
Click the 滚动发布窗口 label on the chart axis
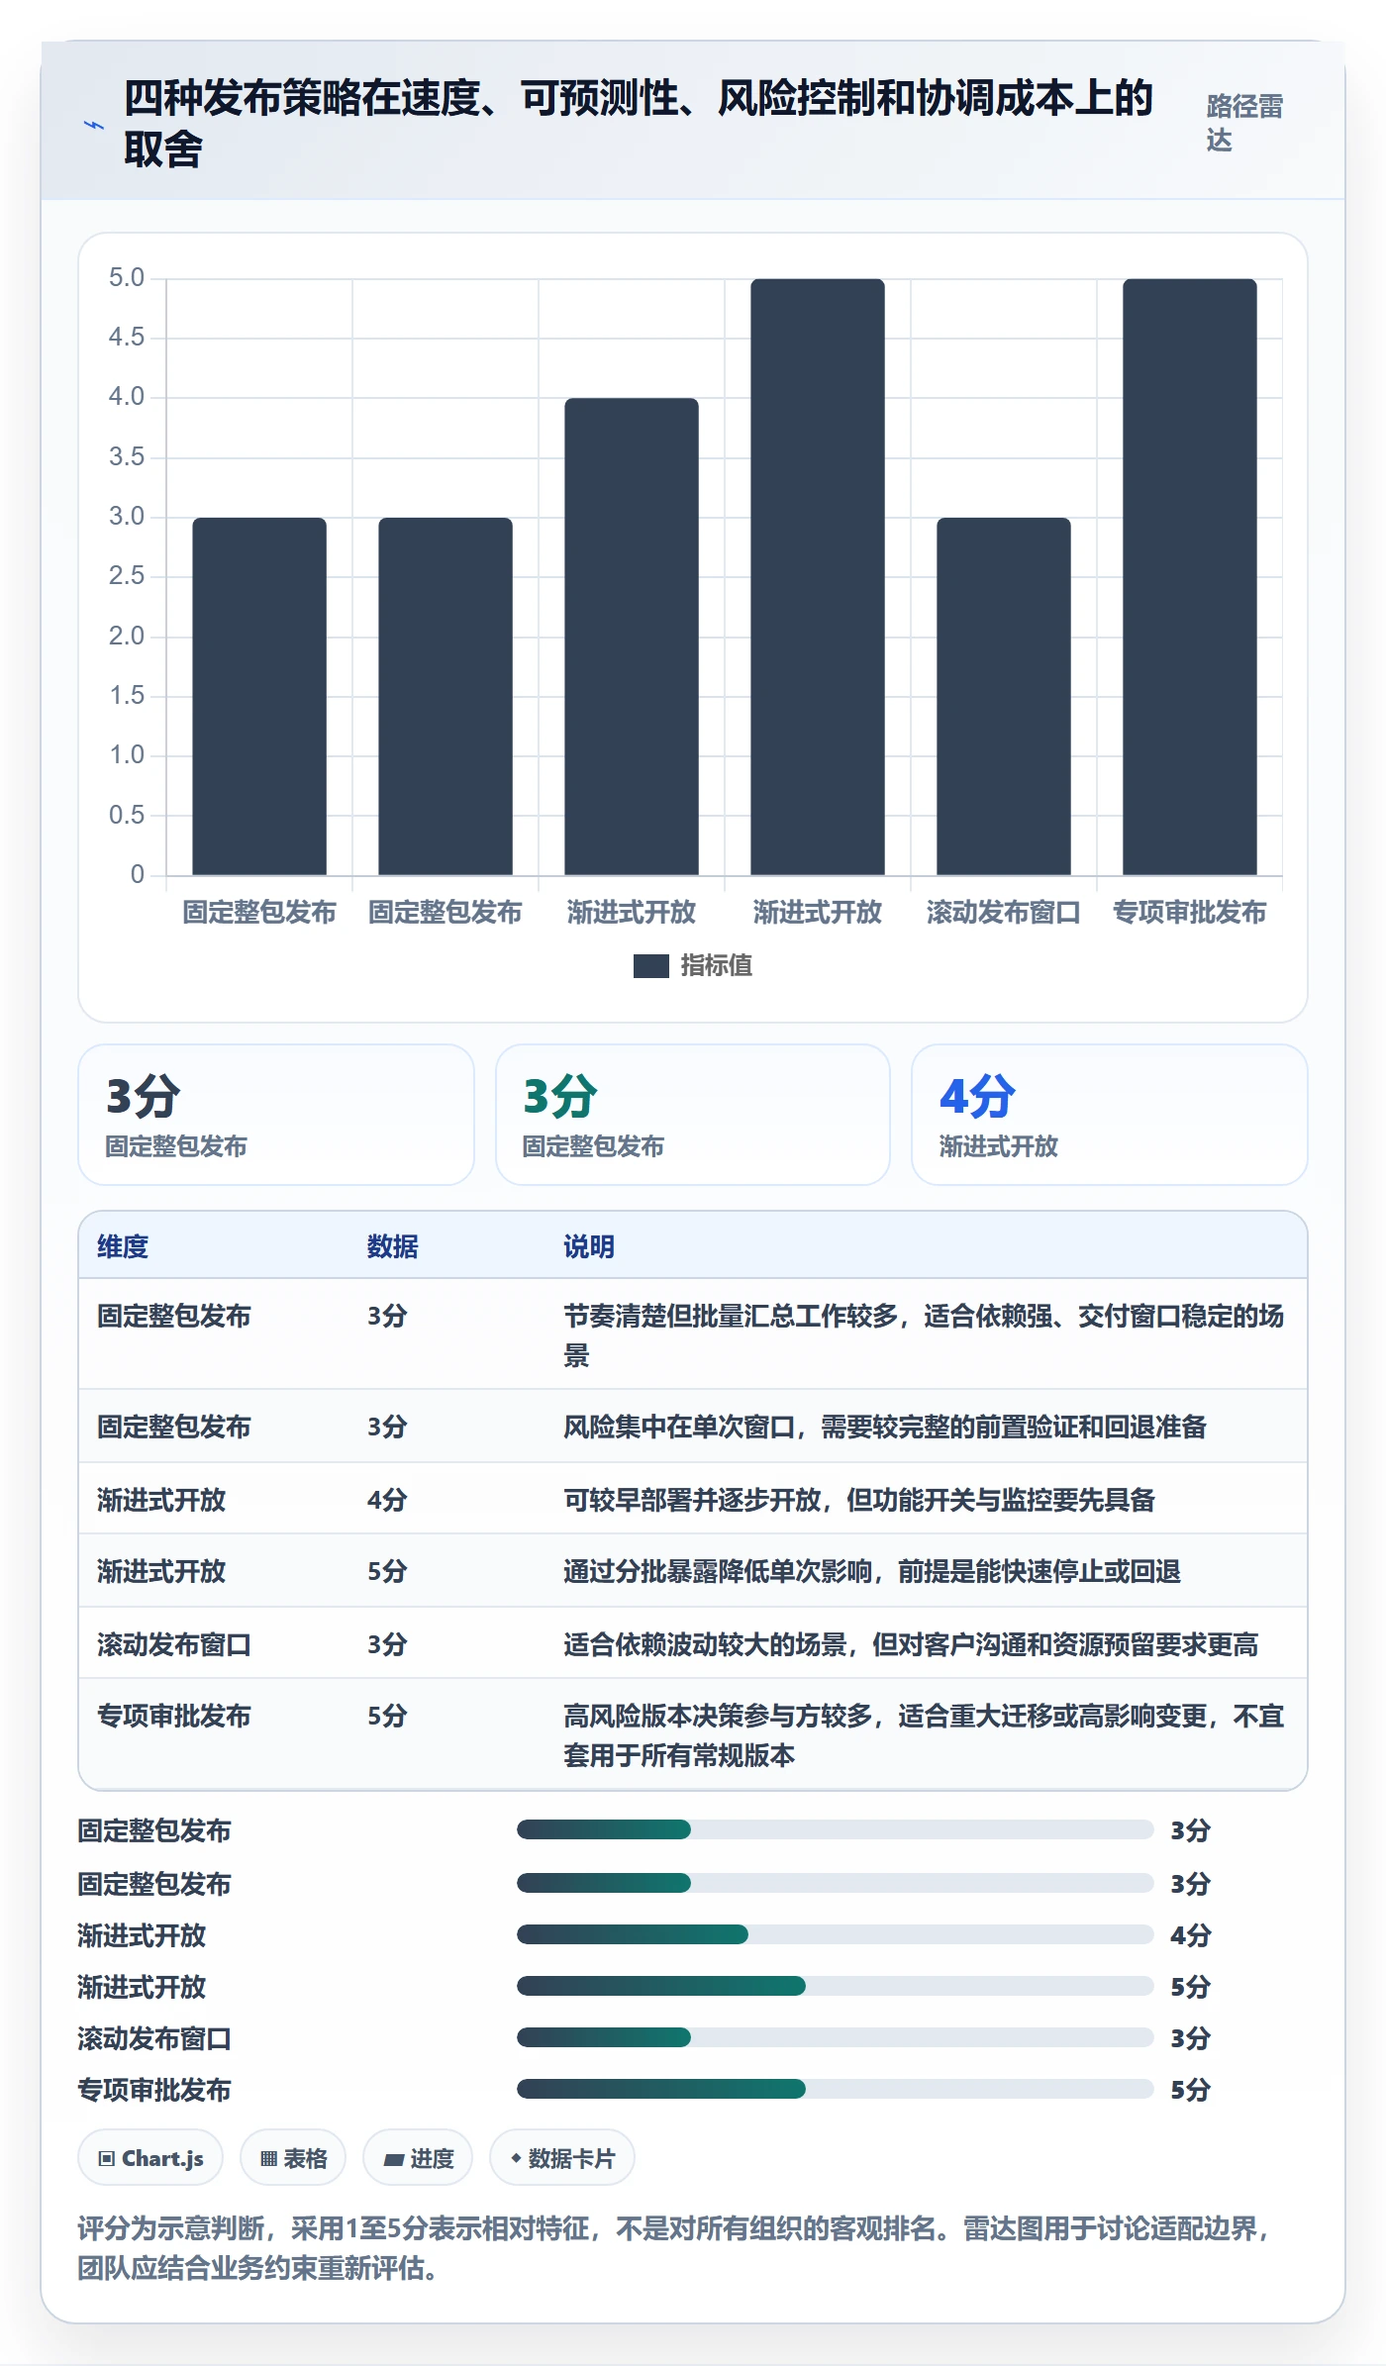pyautogui.click(x=1004, y=912)
